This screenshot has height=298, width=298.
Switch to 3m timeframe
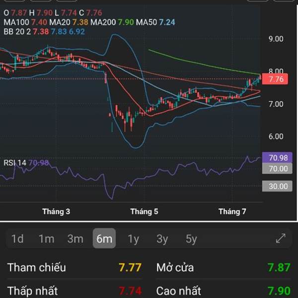point(75,239)
